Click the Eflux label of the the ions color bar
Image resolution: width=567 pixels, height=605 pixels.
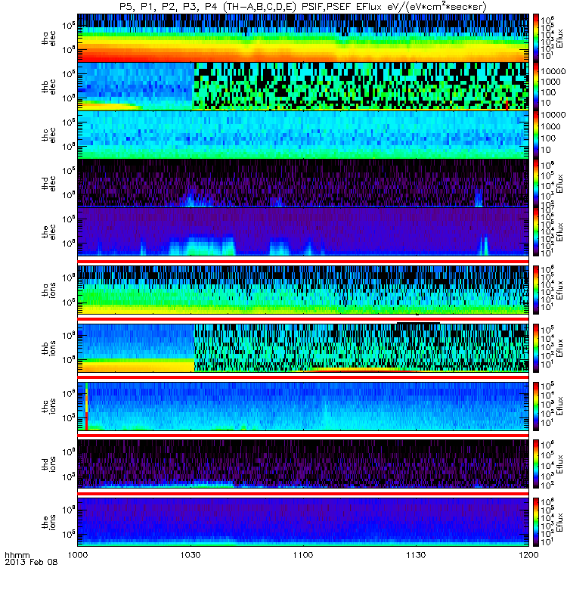(x=560, y=523)
